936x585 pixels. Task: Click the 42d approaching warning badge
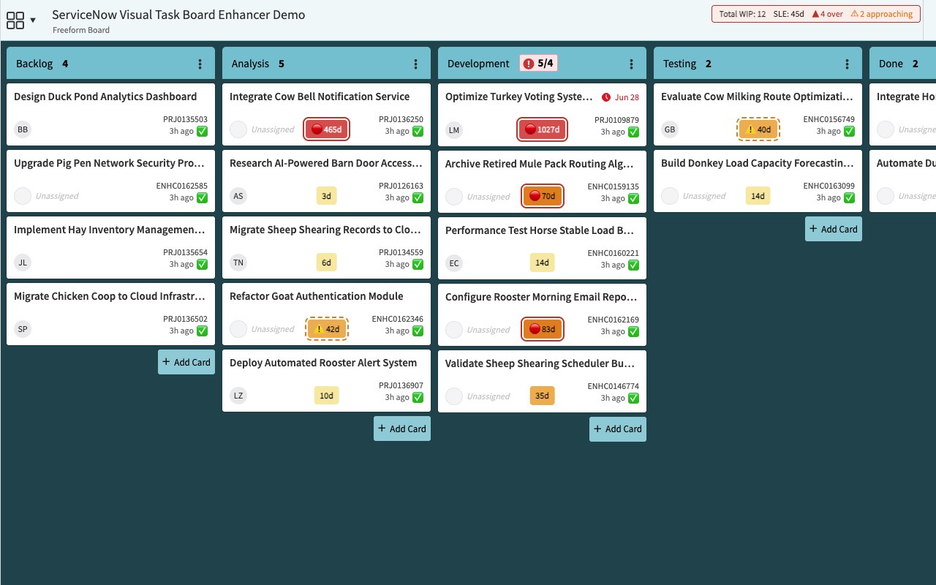[x=327, y=329]
